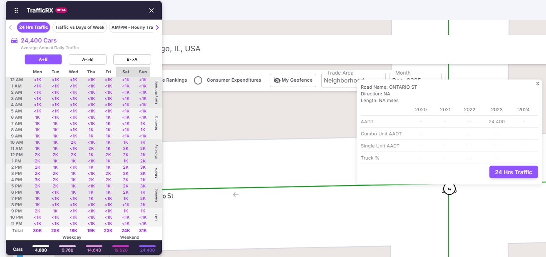Close the Ontario St road info popup
This screenshot has height=257, width=546.
click(538, 84)
